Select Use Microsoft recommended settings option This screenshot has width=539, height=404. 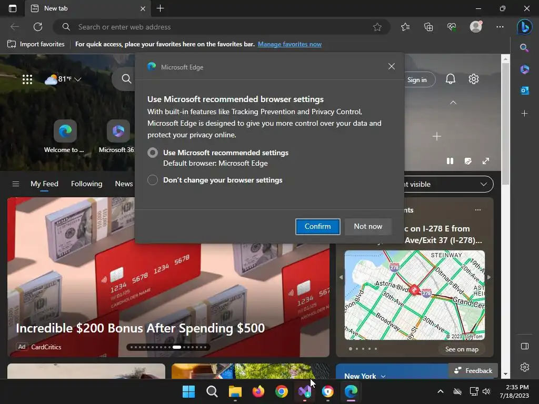(153, 153)
